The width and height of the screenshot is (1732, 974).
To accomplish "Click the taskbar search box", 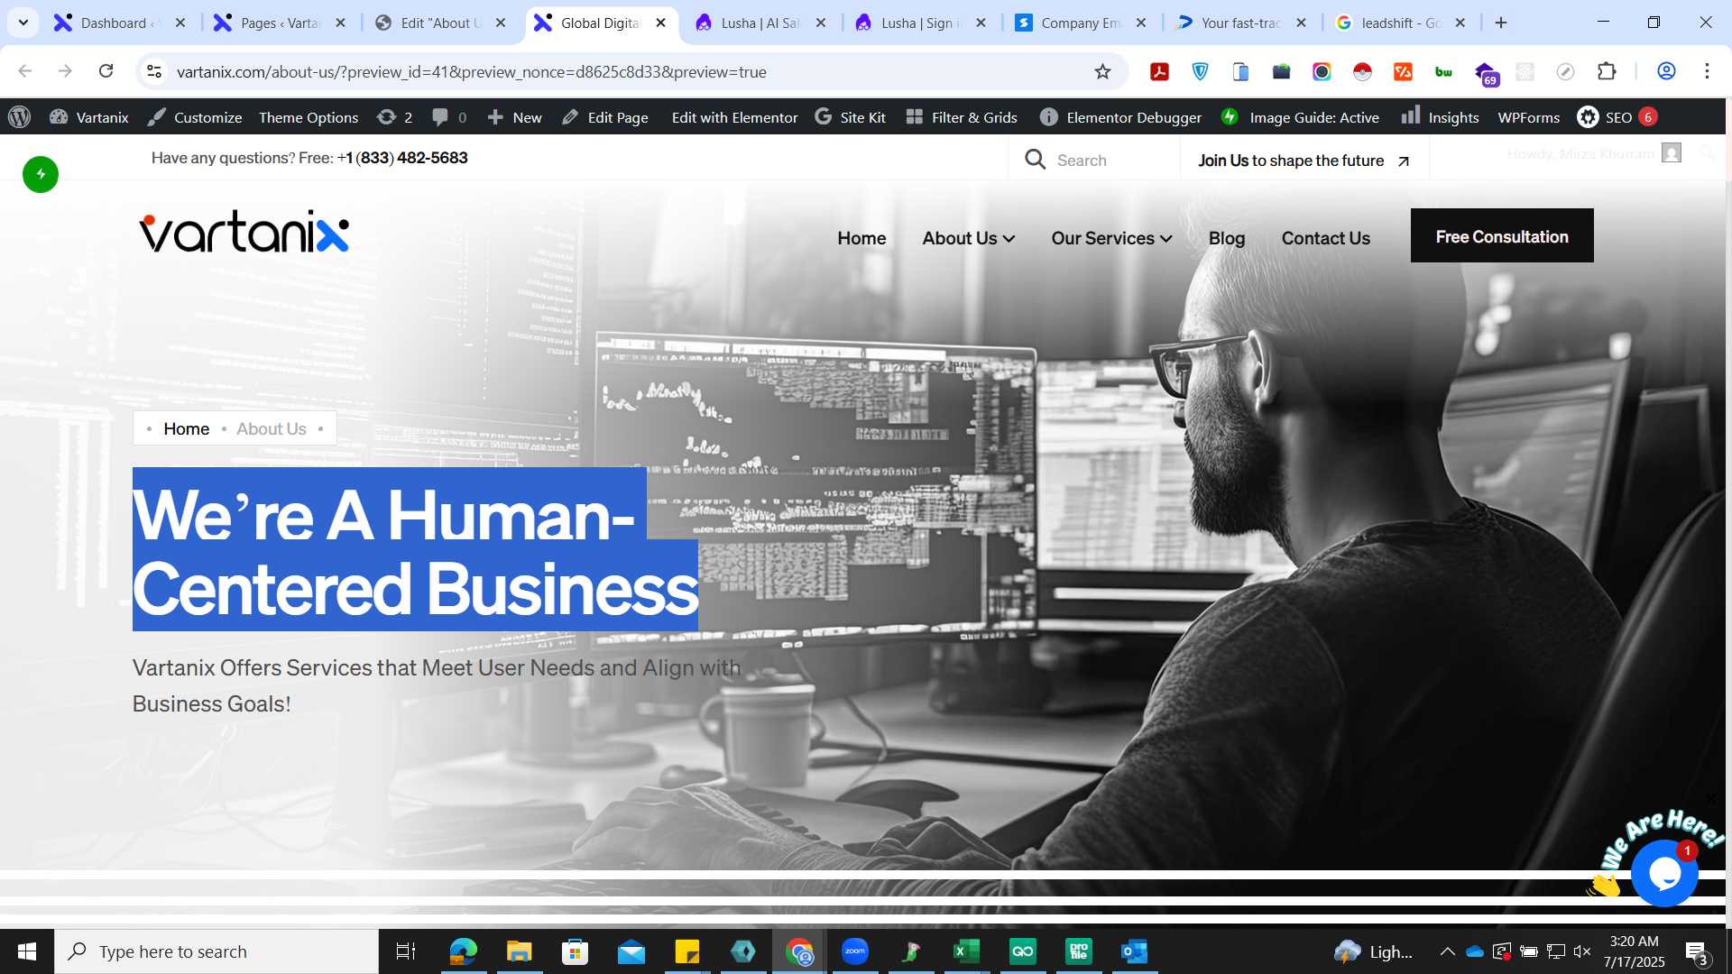I will pos(216,951).
